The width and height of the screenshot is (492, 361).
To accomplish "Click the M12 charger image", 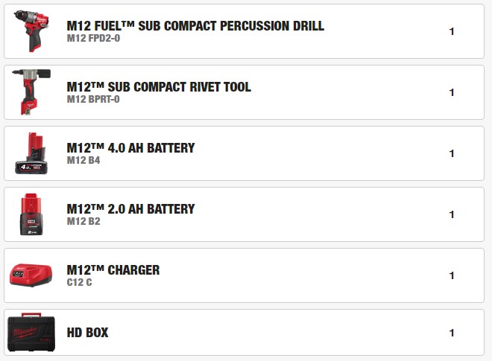I will [x=31, y=275].
